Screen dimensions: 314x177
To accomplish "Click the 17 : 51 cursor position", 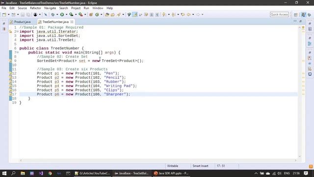I will [221, 166].
